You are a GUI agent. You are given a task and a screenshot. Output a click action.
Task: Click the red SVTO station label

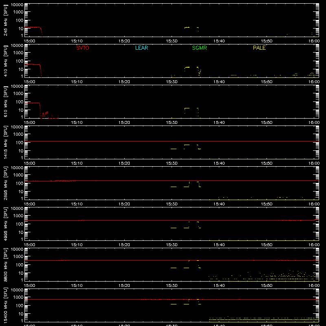pos(83,48)
